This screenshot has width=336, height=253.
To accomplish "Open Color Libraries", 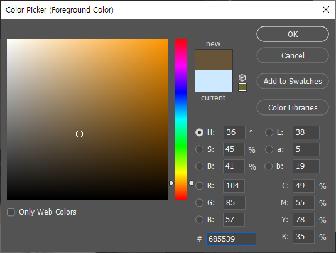I will point(293,107).
